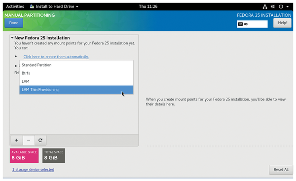The image size is (296, 181).
Task: Select Btrfs partitioning scheme
Action: point(76,73)
